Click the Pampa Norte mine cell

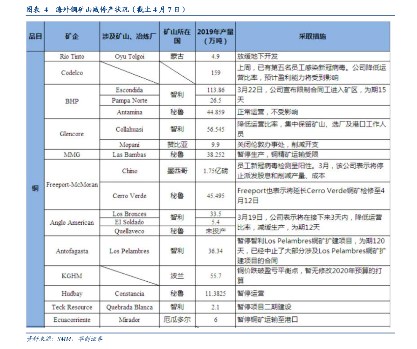(130, 100)
